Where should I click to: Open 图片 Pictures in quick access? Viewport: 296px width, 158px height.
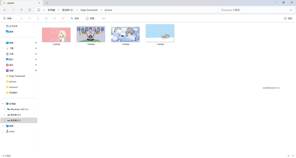tap(10, 60)
